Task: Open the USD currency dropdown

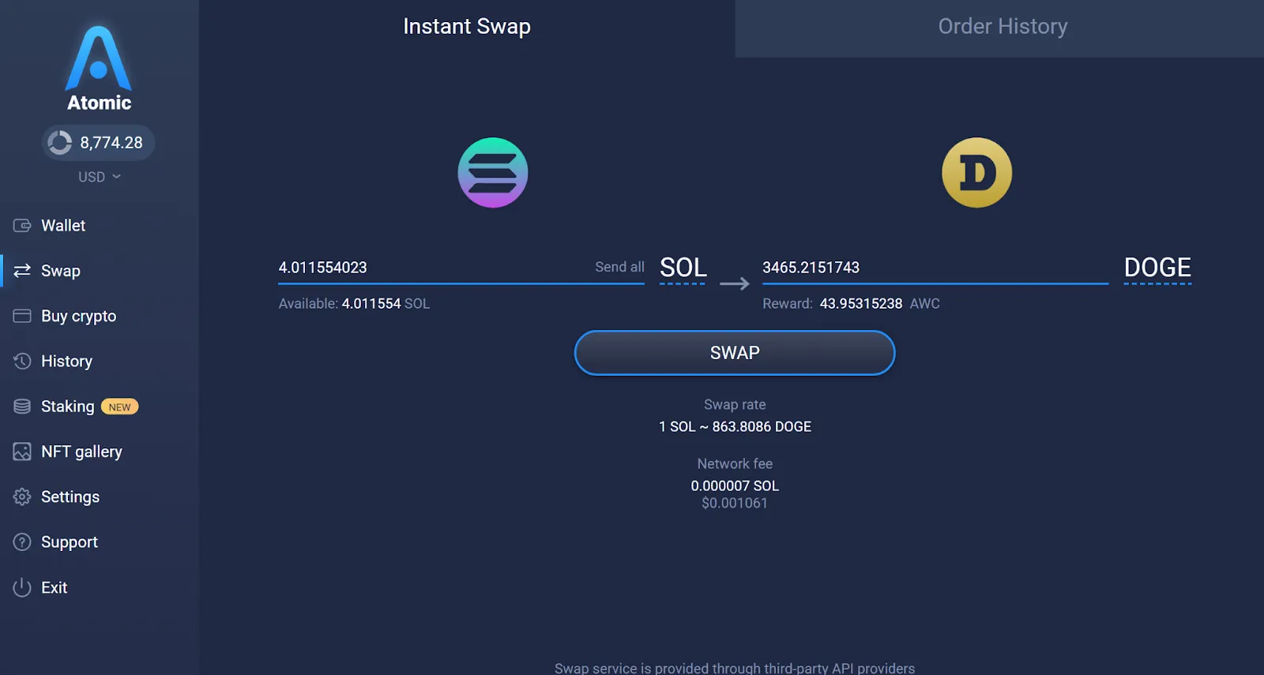Action: pyautogui.click(x=100, y=177)
